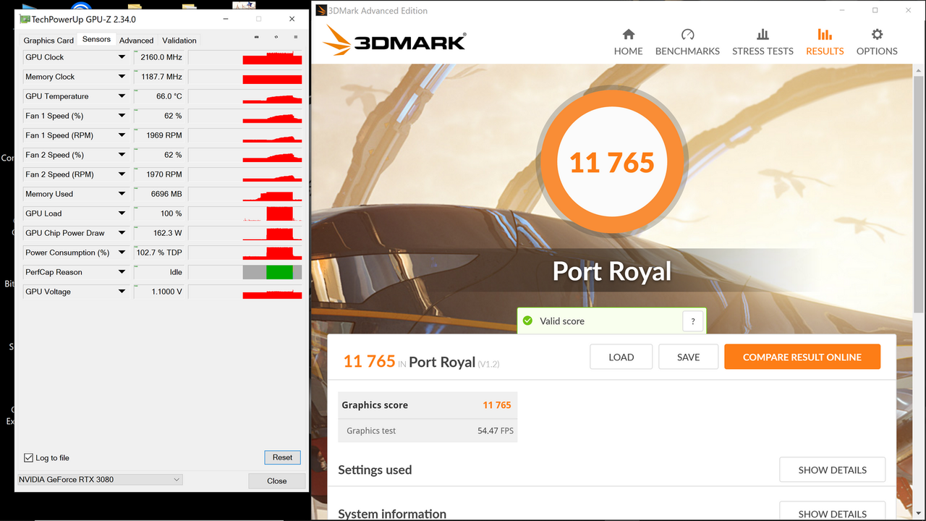Screen dimensions: 926x521
Task: Click the 11 765 score circle
Action: pyautogui.click(x=612, y=163)
